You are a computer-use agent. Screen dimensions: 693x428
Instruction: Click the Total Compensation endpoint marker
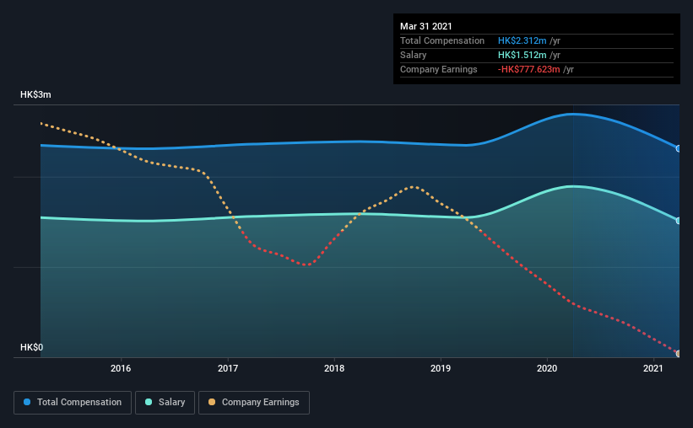(x=678, y=148)
